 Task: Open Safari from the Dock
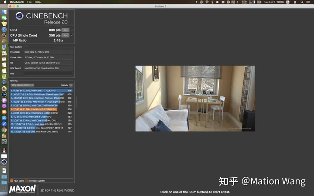(x=4, y=30)
